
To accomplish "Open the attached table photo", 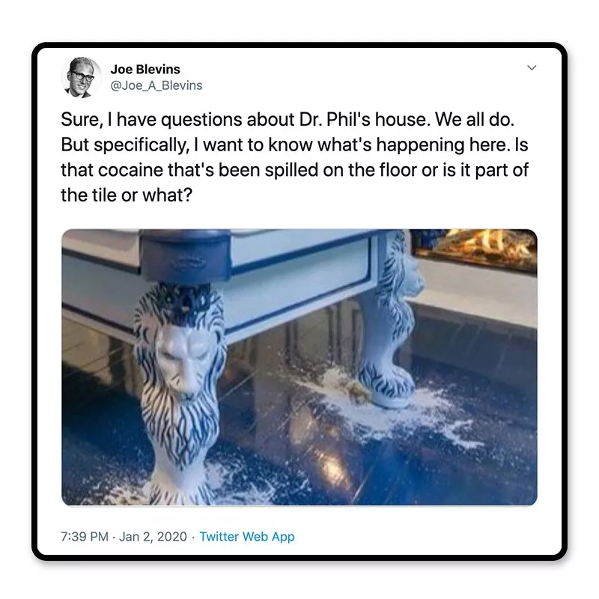I will (299, 367).
